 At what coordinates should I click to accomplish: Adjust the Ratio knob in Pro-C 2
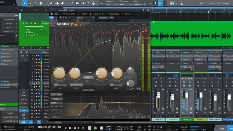(x=75, y=73)
